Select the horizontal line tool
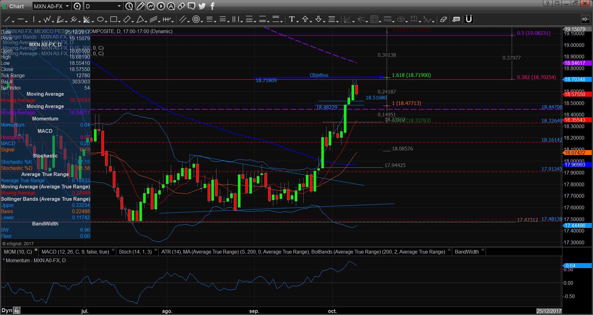593x315 pixels. (x=21, y=19)
